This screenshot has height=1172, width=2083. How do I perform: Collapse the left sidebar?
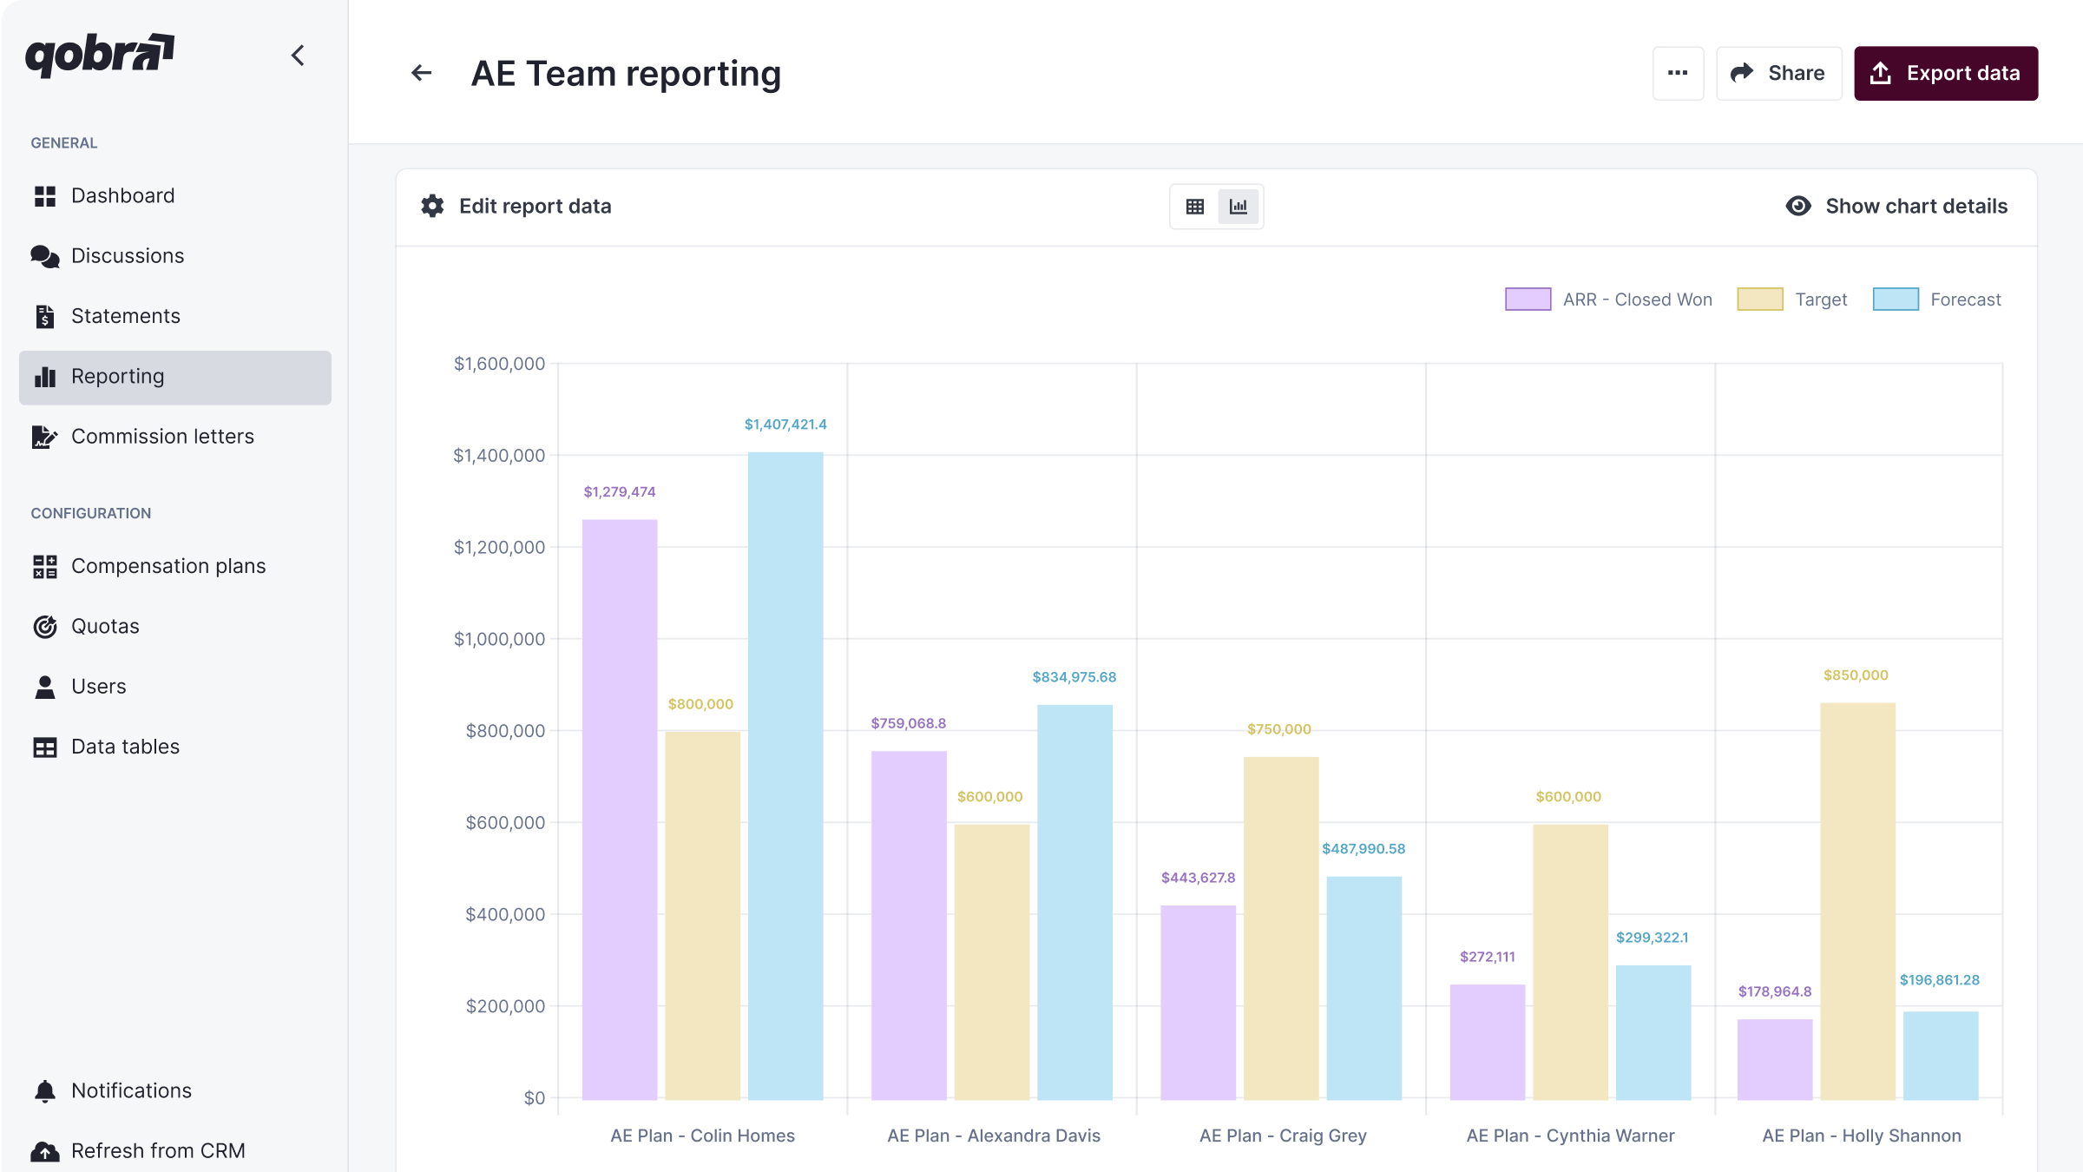pos(297,55)
